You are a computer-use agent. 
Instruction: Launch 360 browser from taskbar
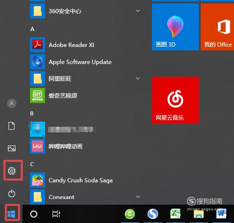(130, 214)
